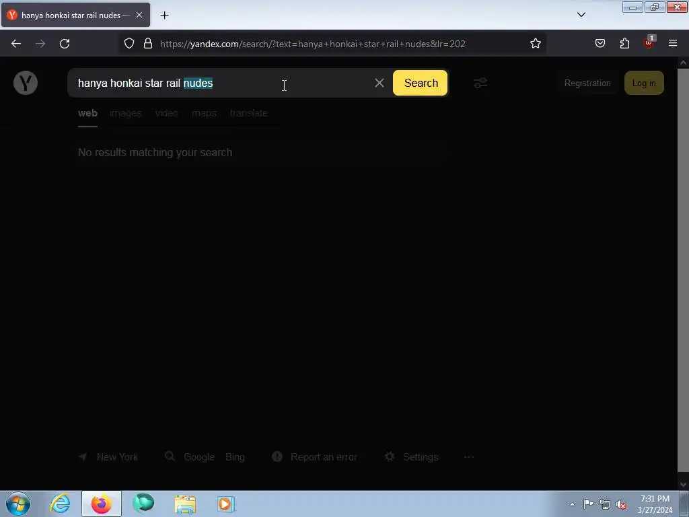Click the green globe taskbar icon

[143, 504]
